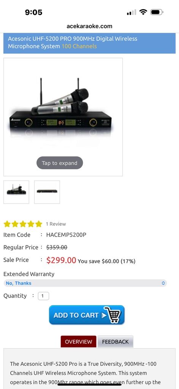Click the first yellow rating star
Screen dimensions: 179x389
7,224
